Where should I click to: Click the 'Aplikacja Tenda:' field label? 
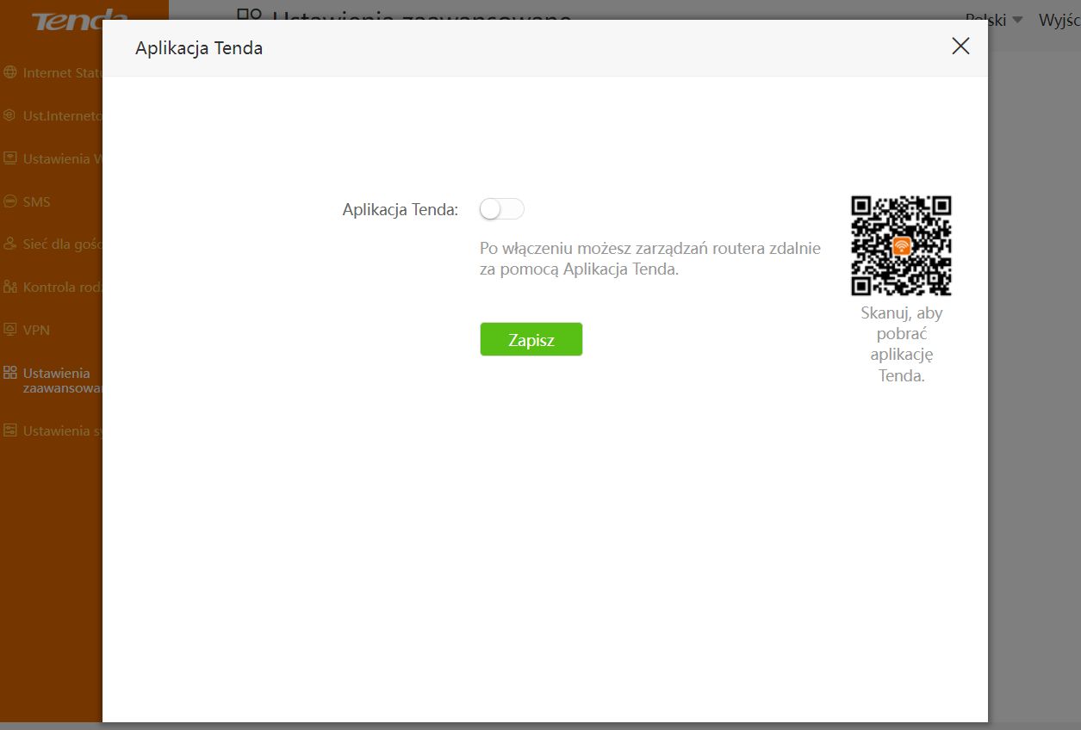(401, 209)
